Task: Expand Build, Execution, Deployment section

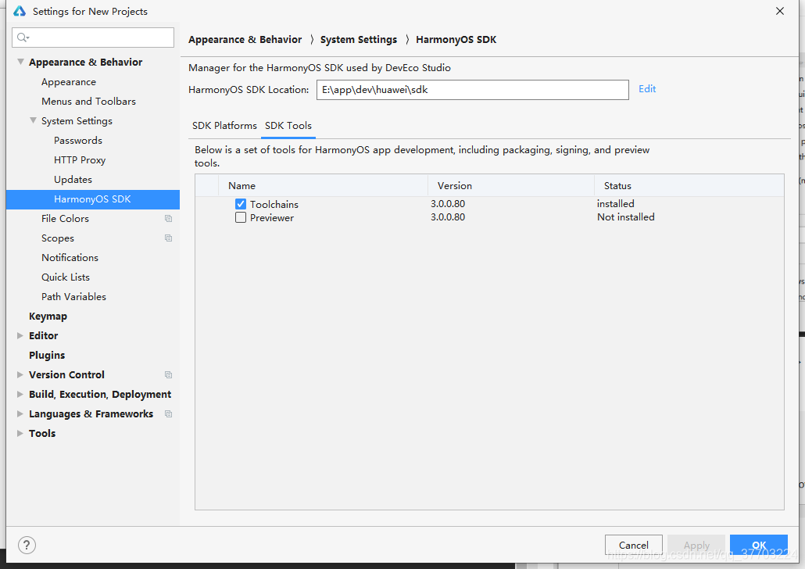Action: tap(20, 395)
